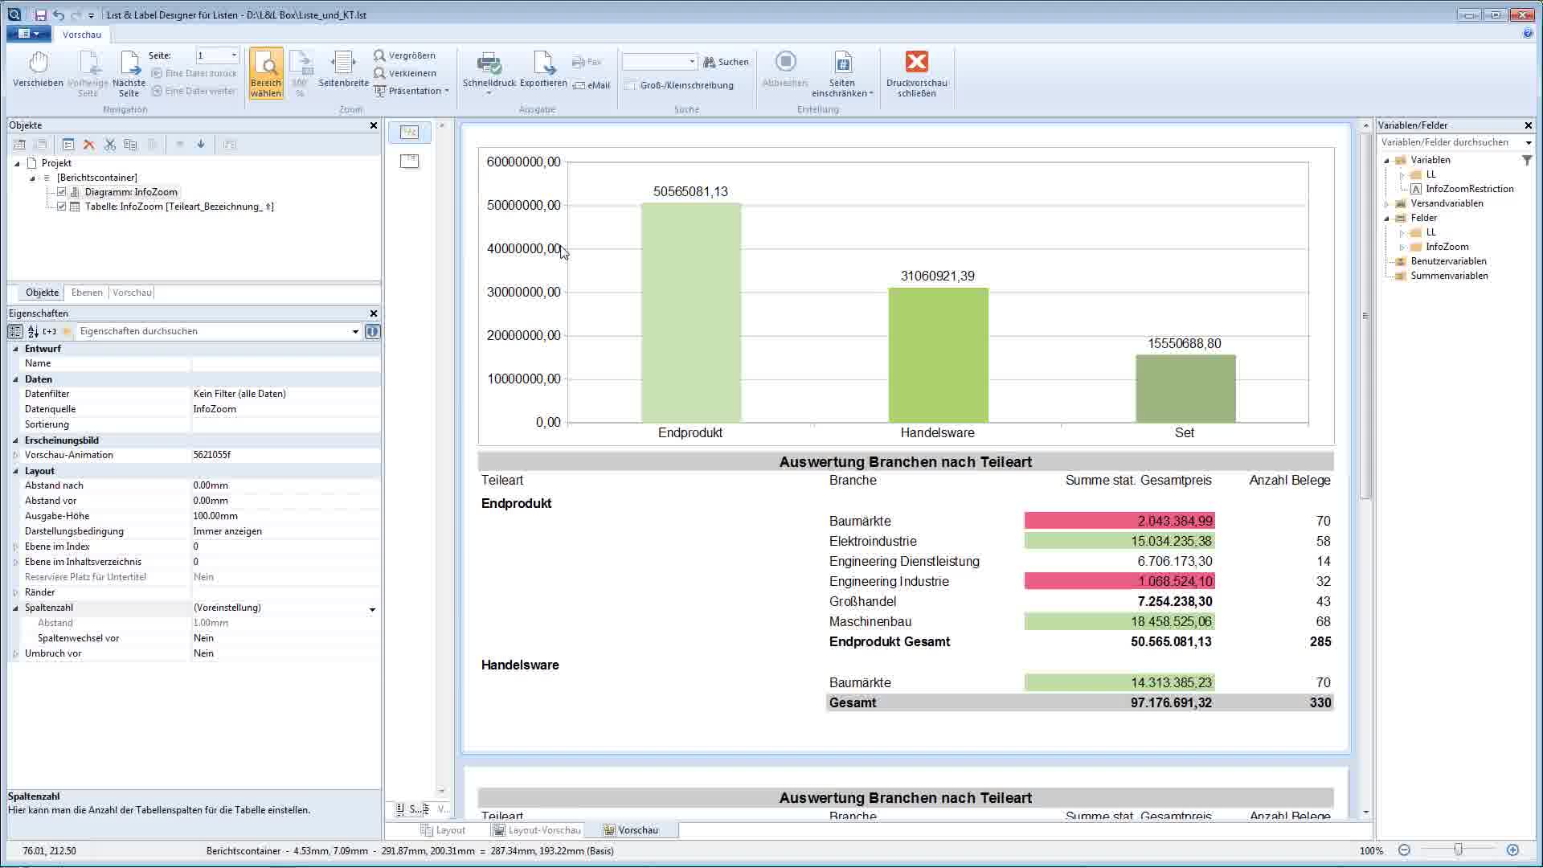Viewport: 1543px width, 868px height.
Task: Click Vergrößern magnifier icon
Action: (x=379, y=55)
